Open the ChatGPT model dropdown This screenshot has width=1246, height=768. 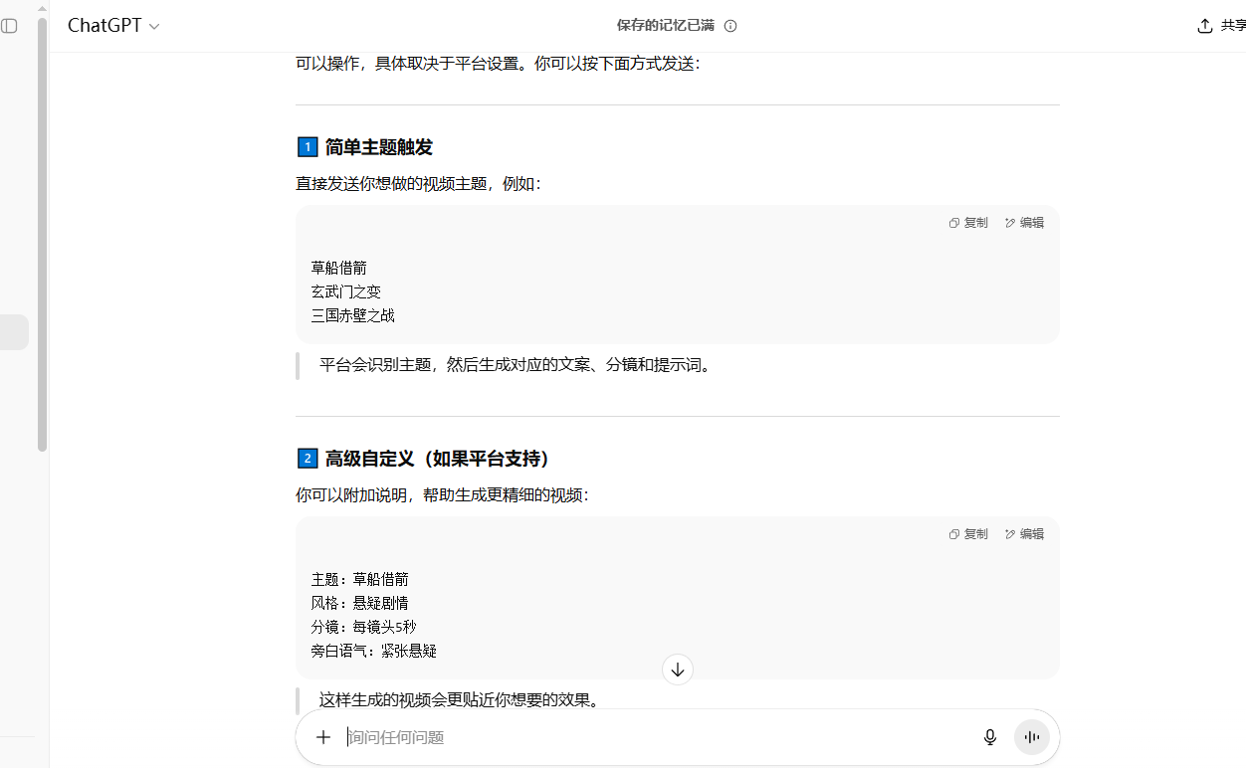coord(113,26)
